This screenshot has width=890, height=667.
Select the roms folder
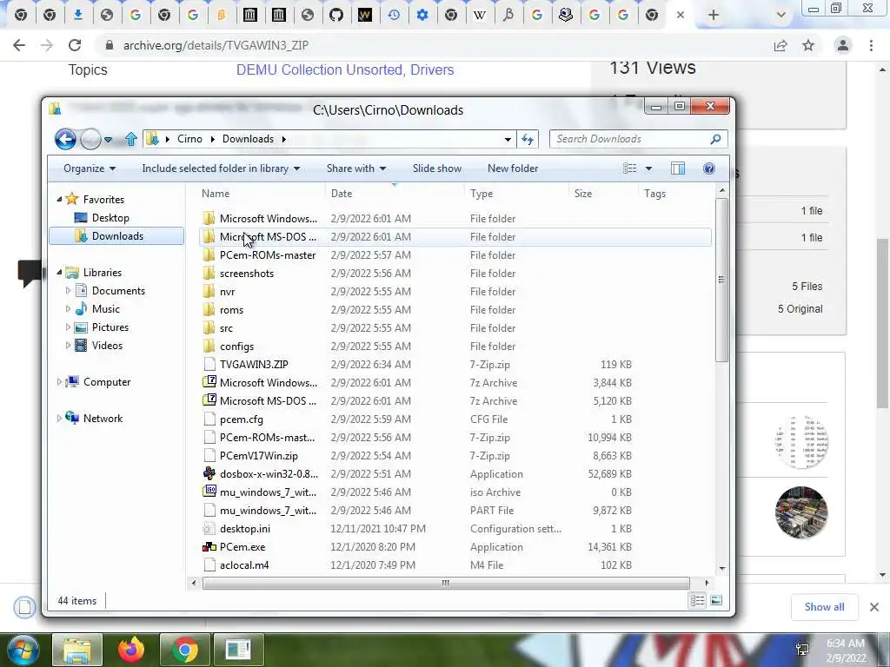(455, 310)
